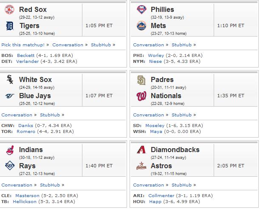Open the Pick this matchup link
The height and width of the screenshot is (209, 260).
point(23,45)
